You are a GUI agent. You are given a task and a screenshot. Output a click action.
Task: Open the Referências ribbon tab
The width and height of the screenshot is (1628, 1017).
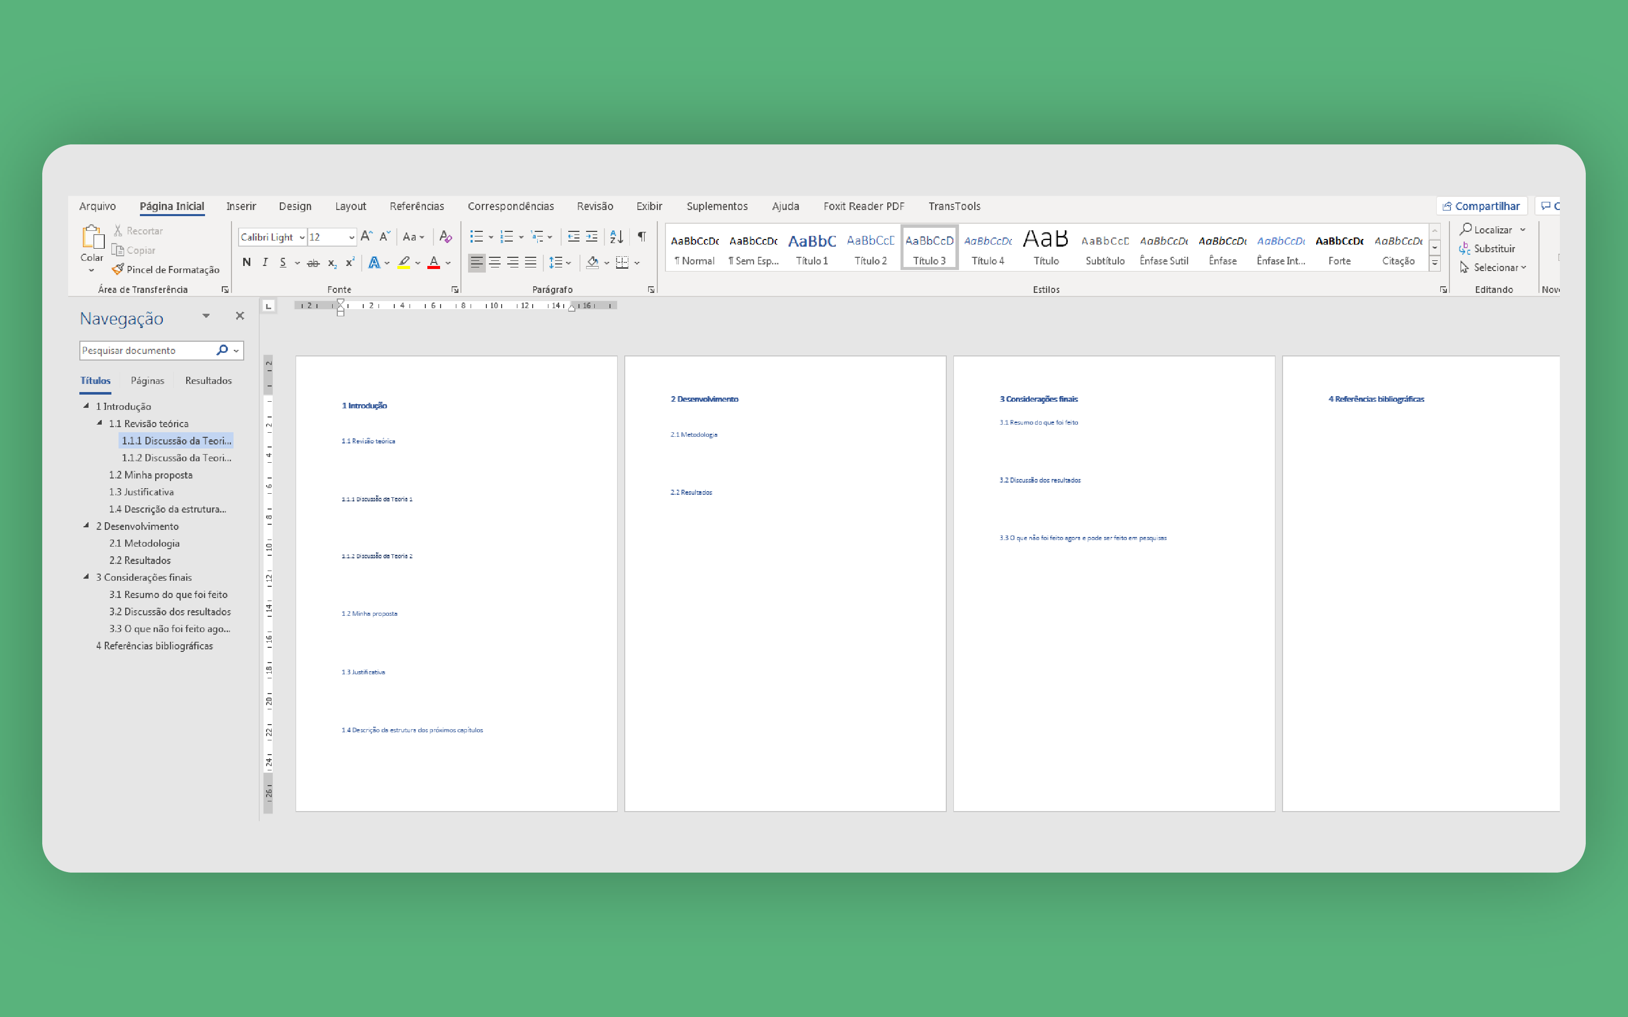[x=417, y=206]
